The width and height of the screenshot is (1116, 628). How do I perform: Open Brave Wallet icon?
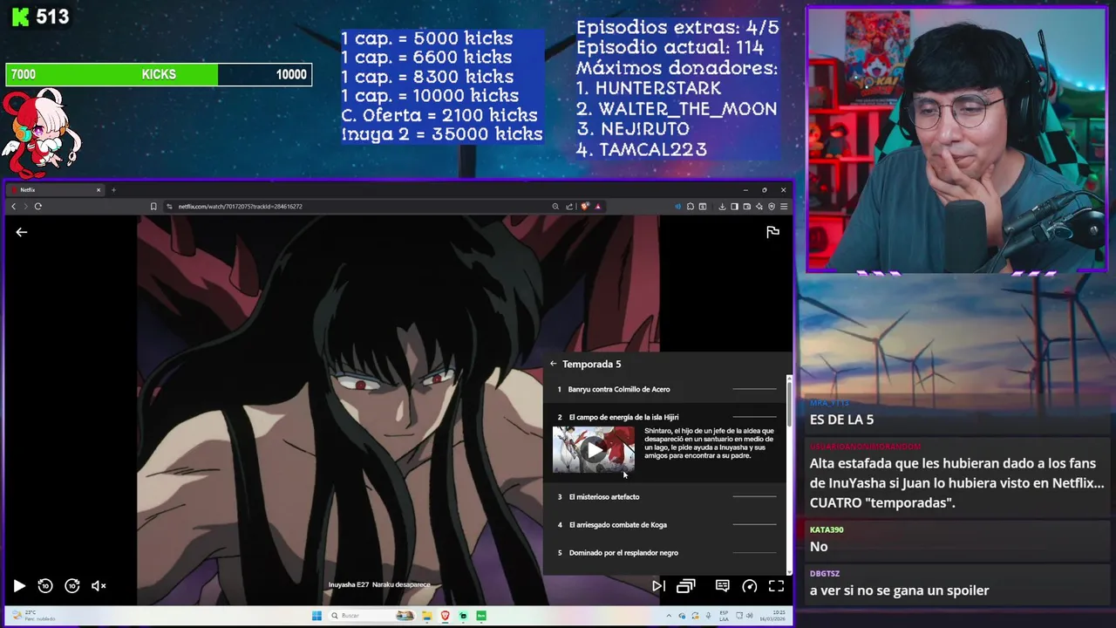point(747,207)
